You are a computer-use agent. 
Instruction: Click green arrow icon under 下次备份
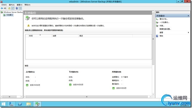point(70,85)
